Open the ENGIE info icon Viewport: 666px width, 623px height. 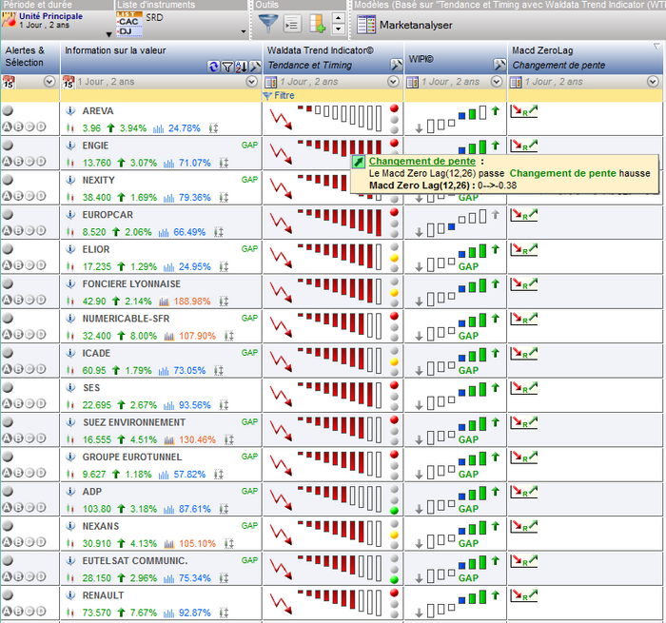[70, 146]
